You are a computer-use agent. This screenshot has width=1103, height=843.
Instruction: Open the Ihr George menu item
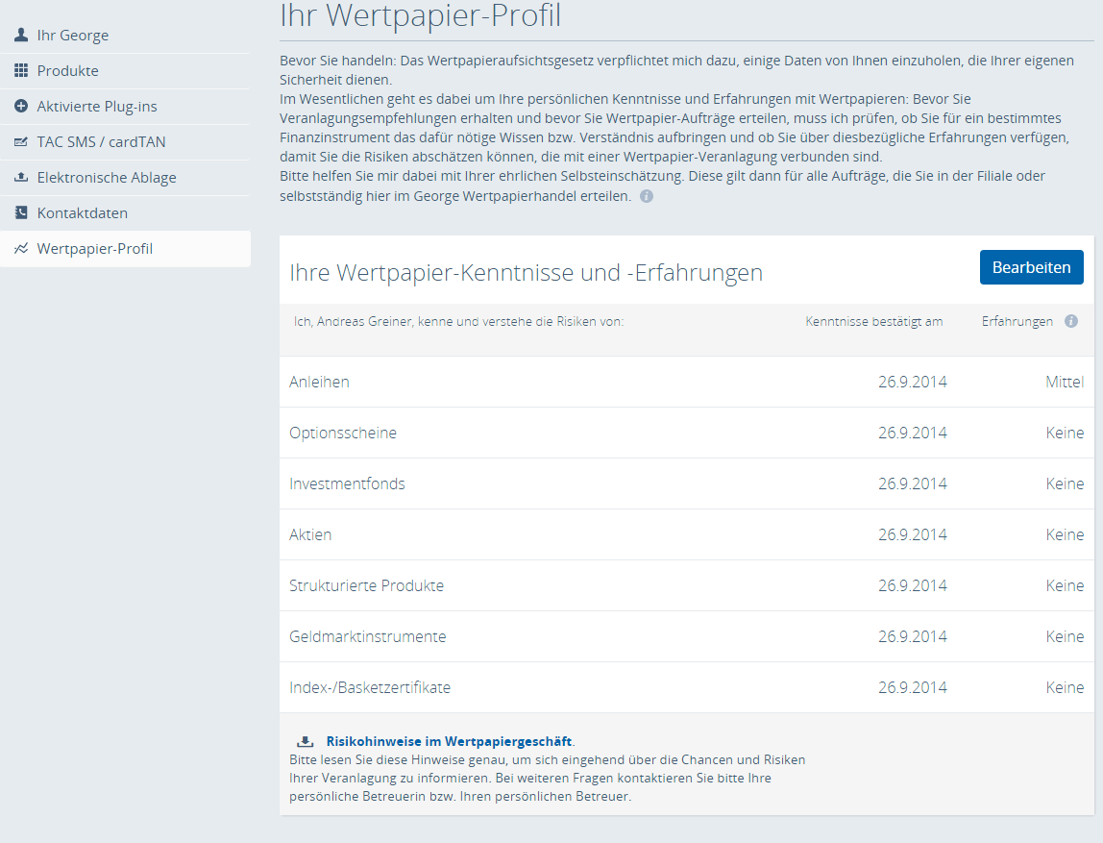point(125,36)
